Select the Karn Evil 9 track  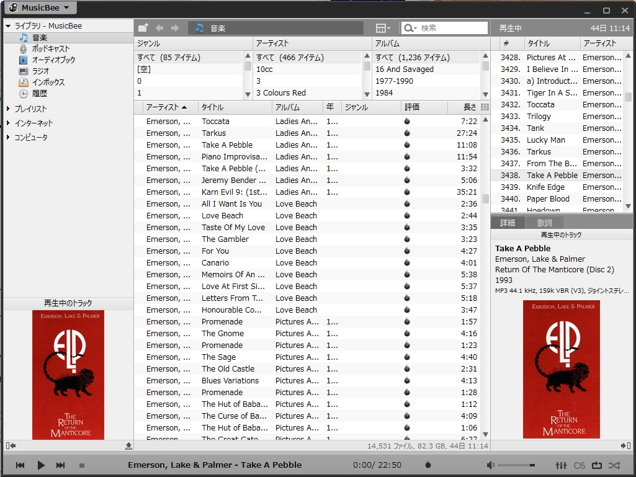click(307, 192)
